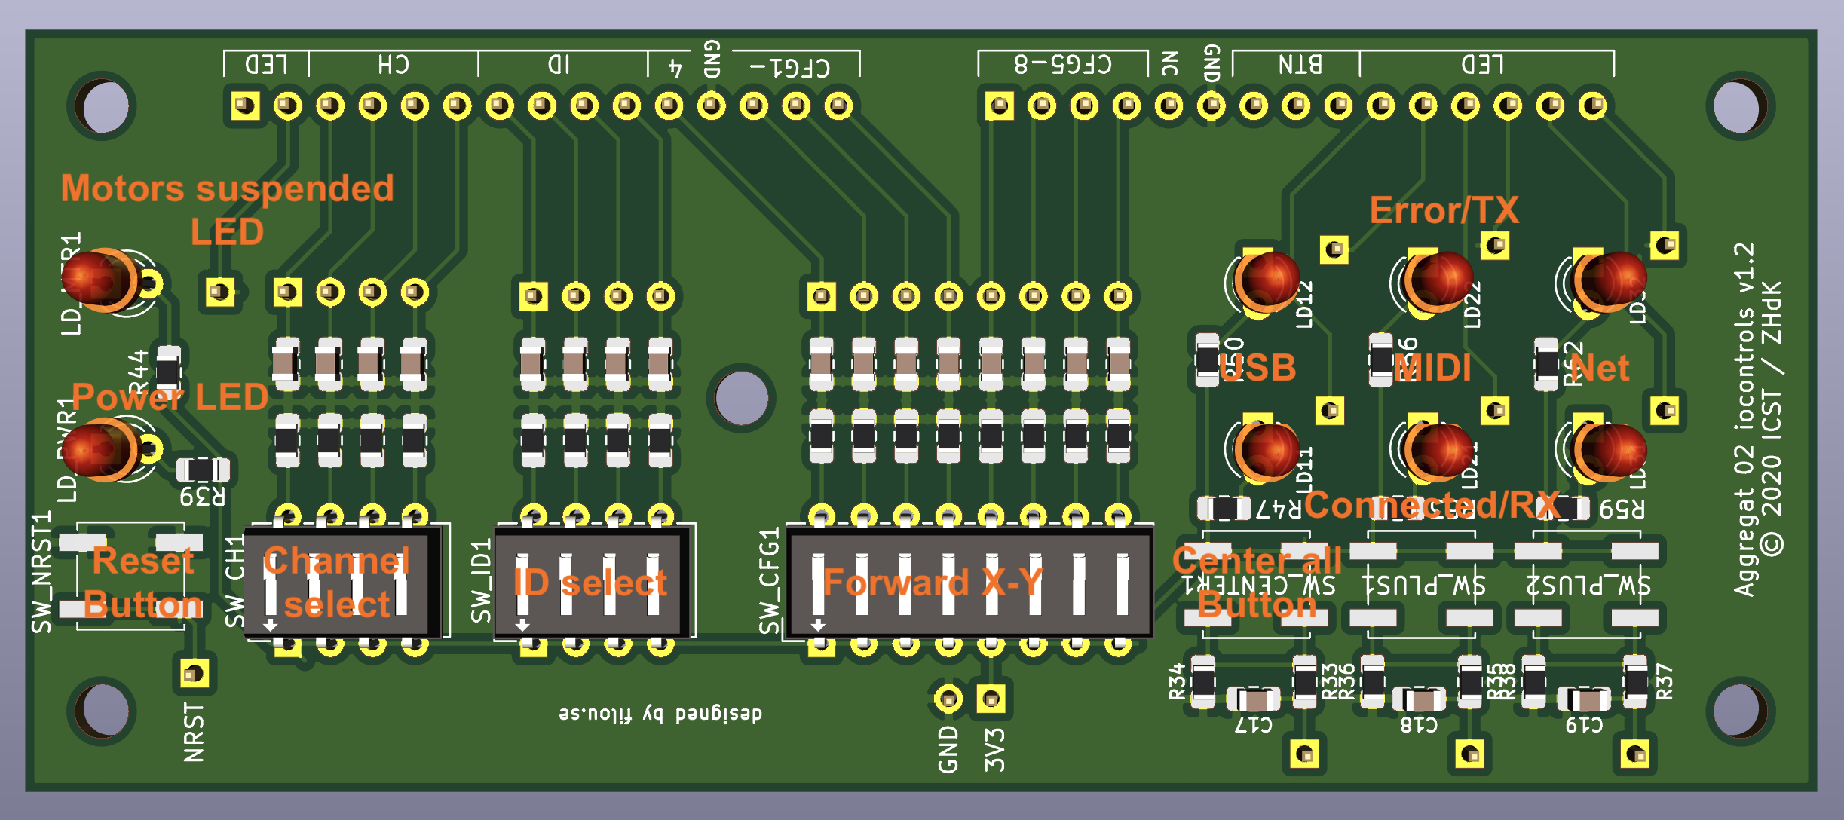Select the 'Power LED' orange label

click(170, 396)
